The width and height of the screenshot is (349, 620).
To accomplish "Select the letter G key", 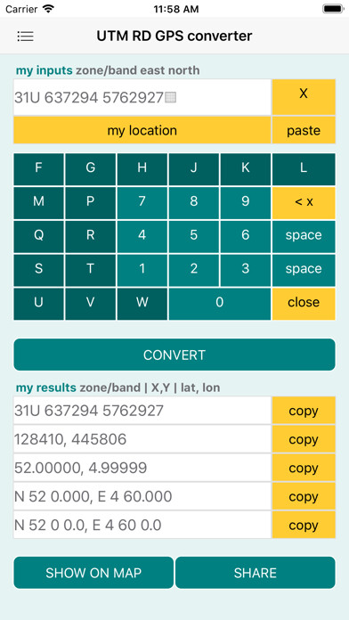I will [x=90, y=169].
